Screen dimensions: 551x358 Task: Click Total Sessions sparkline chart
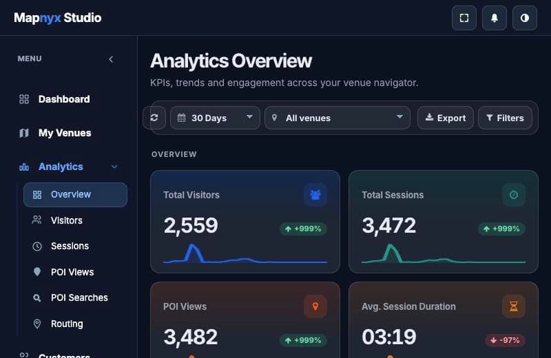click(444, 253)
